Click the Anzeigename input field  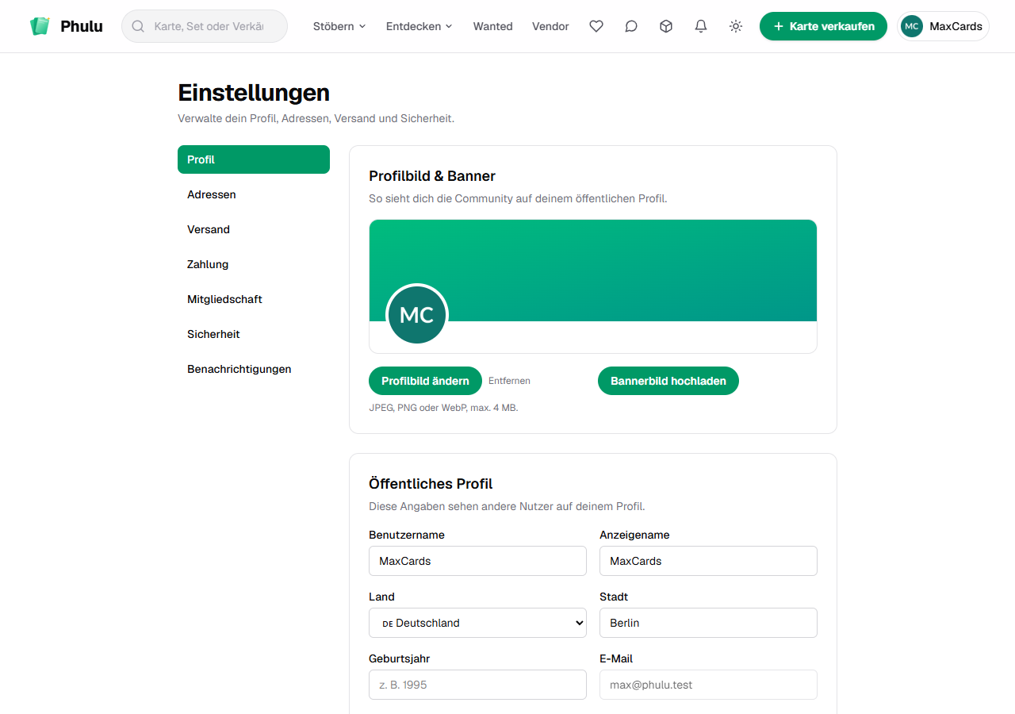point(708,561)
